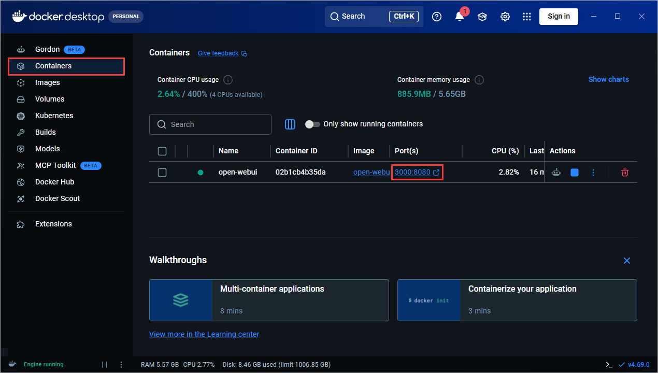The width and height of the screenshot is (658, 373).
Task: Open Volumes section
Action: (66, 99)
